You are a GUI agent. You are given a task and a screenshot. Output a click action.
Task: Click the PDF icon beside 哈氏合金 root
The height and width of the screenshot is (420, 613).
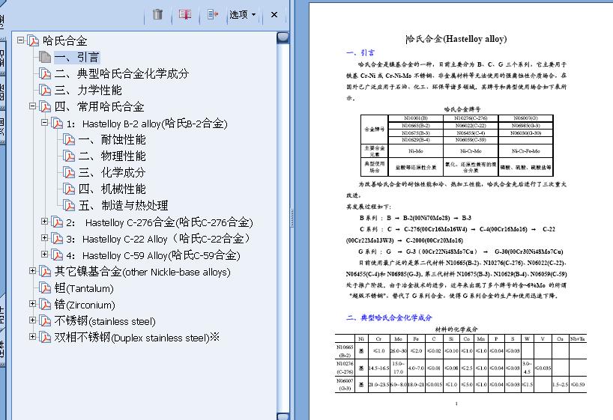(33, 40)
